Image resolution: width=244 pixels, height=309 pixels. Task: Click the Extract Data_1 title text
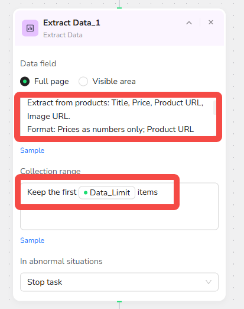coord(71,22)
